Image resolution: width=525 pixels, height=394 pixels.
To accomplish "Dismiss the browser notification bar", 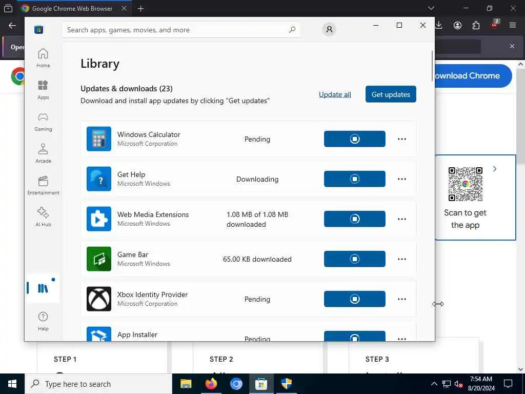I will [512, 46].
